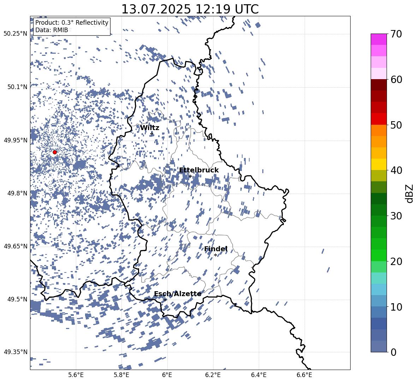
Task: Click the Findel city label
Action: pyautogui.click(x=216, y=249)
